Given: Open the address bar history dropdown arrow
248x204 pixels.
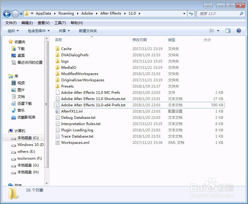Looking at the screenshot, I should pos(184,14).
